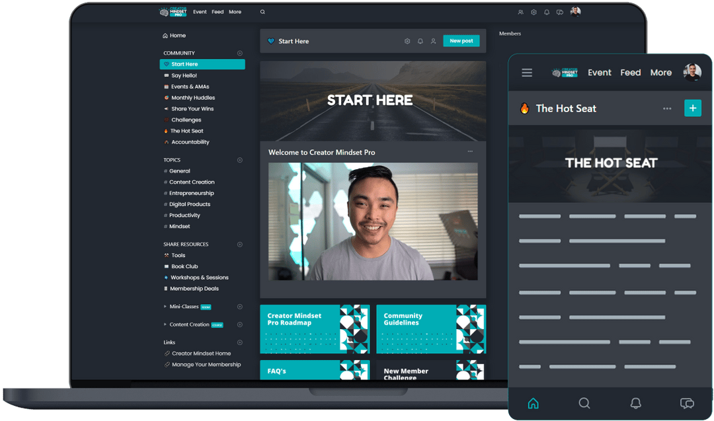Viewport: 714px width, 421px height.
Task: Open the More menu in desktop top bar
Action: point(235,12)
